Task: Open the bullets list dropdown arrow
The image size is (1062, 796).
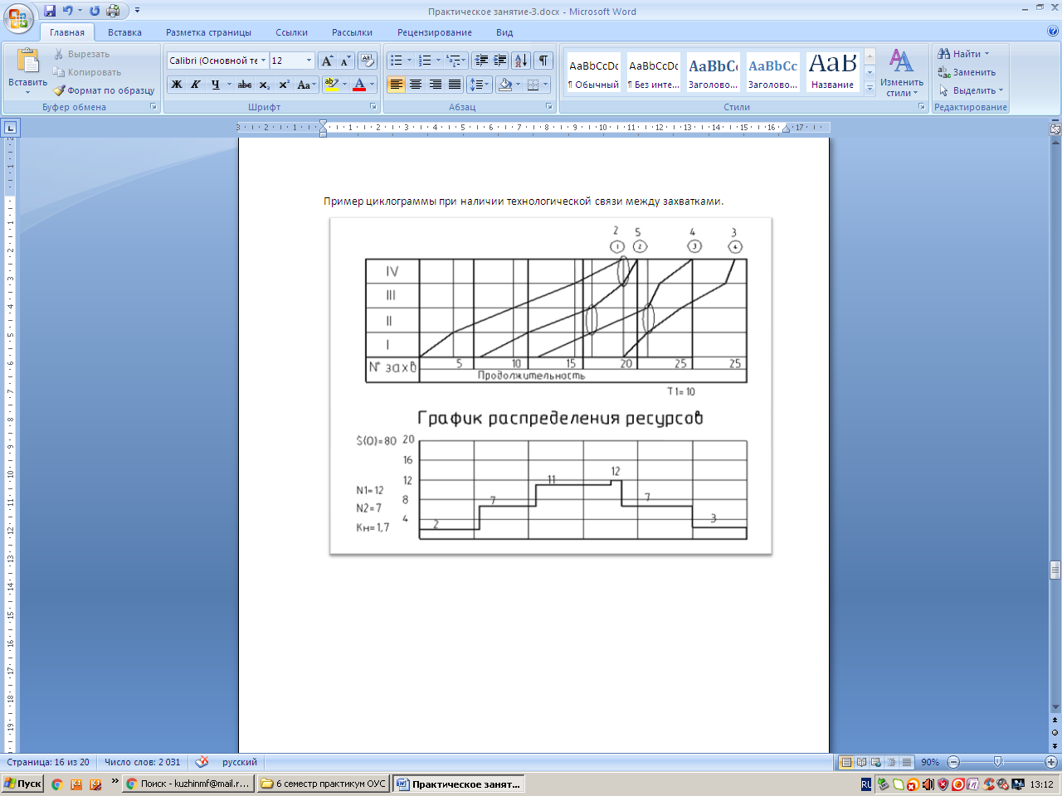Action: point(409,61)
